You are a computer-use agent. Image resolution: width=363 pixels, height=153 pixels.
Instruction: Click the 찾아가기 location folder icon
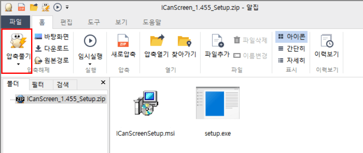[184, 41]
